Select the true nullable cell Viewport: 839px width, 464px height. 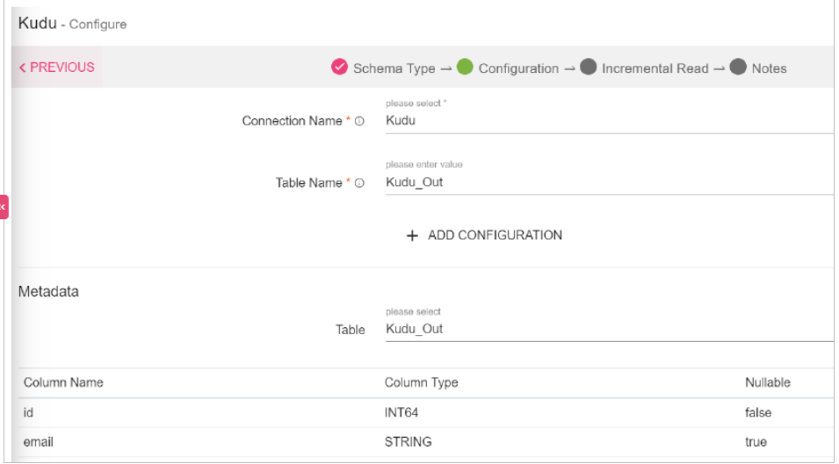pyautogui.click(x=756, y=441)
